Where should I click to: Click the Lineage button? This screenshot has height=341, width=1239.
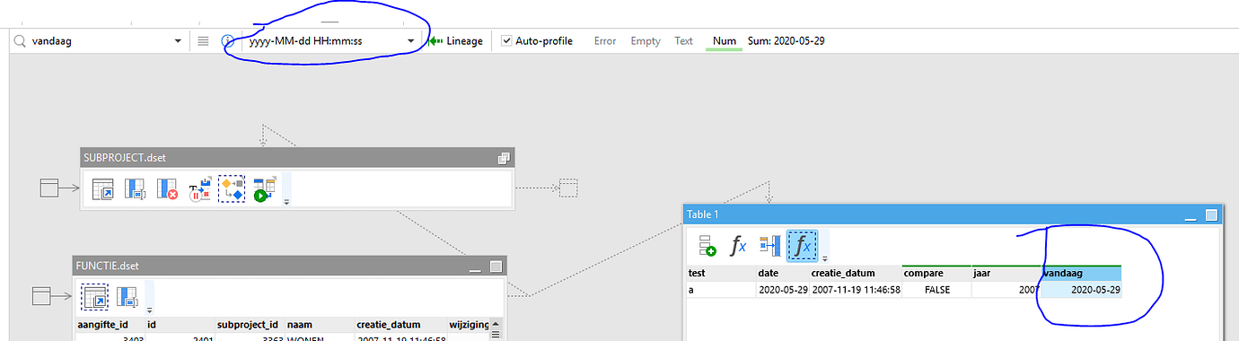(456, 41)
